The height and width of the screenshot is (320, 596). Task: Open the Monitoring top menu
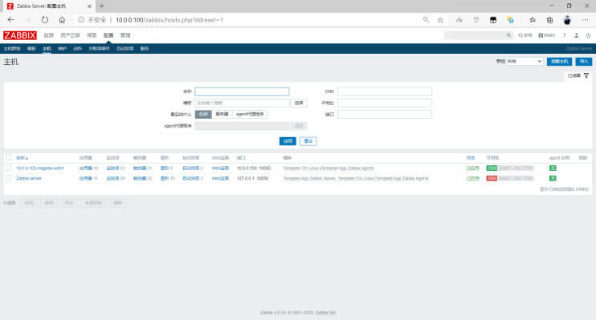[49, 35]
